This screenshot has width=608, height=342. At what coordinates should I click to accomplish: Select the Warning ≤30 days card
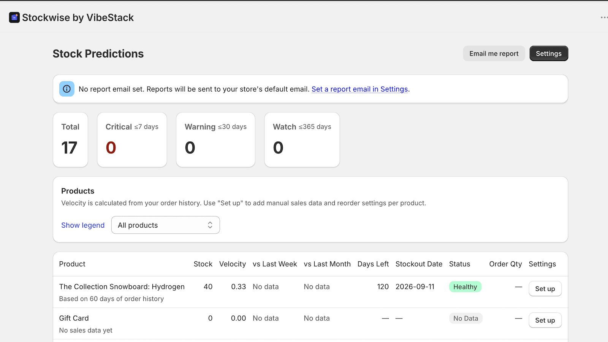coord(215,139)
